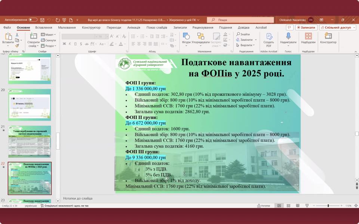This screenshot has height=224, width=359.
Task: Select slide 21 thumbnail in panel
Action: (x=30, y=141)
